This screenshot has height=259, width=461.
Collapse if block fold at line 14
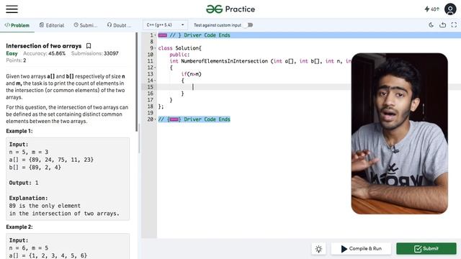click(156, 81)
